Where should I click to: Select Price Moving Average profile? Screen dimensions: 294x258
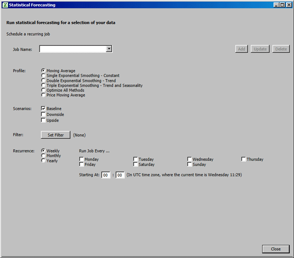(43, 95)
